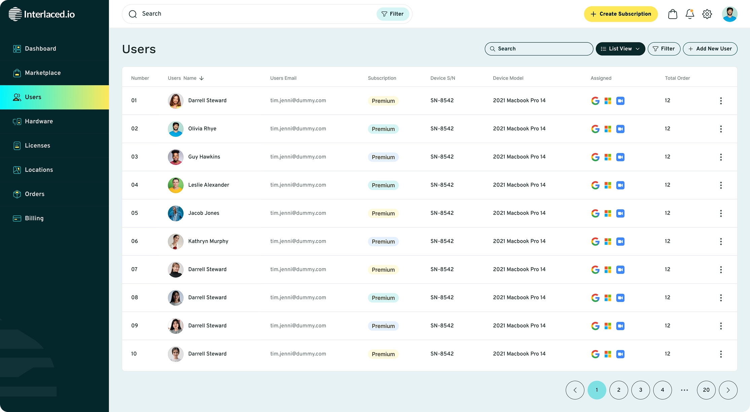Jump to page 20 in pagination
The height and width of the screenshot is (412, 750).
click(706, 390)
